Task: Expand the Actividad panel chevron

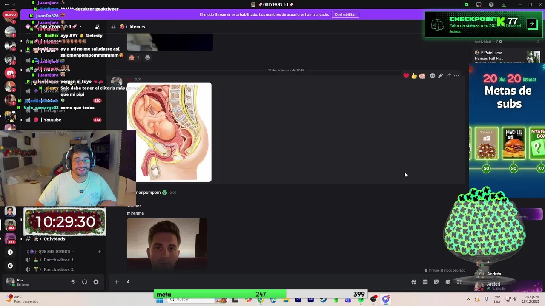Action: click(x=538, y=42)
